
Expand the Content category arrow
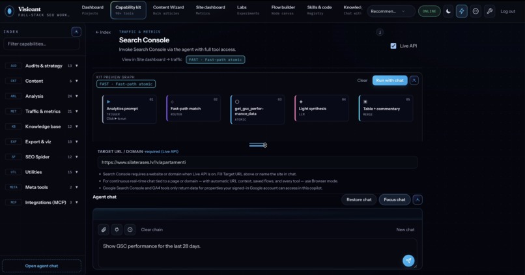point(77,81)
